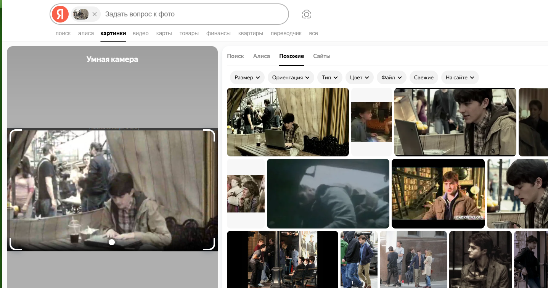Open dark portrait thumbnail of man with round glasses

click(481, 259)
